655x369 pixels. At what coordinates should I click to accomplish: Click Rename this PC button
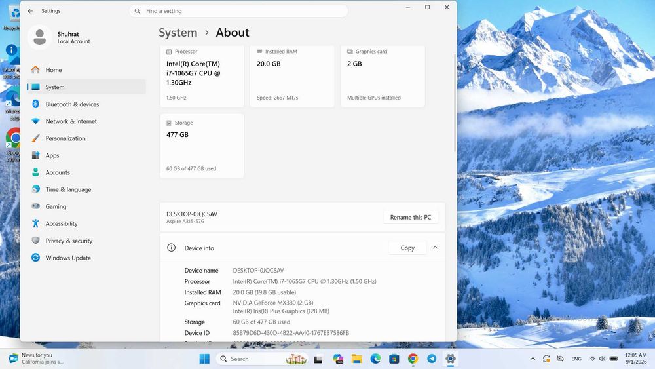click(x=411, y=218)
